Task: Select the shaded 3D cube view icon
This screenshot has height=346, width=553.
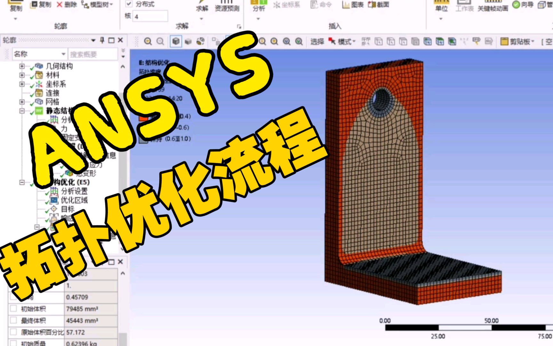Action: tap(176, 41)
